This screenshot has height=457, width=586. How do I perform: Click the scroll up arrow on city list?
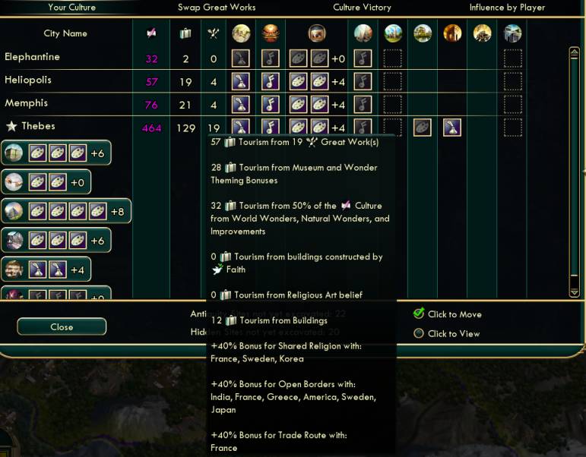pos(574,53)
